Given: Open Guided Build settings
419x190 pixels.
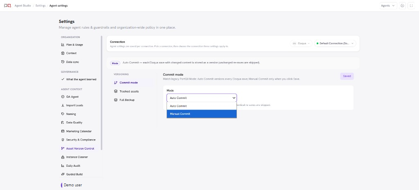Looking at the screenshot, I should (x=80, y=174).
